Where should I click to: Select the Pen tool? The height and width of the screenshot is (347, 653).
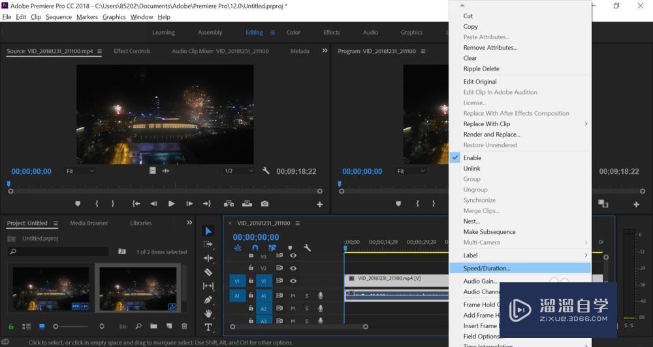coord(208,299)
